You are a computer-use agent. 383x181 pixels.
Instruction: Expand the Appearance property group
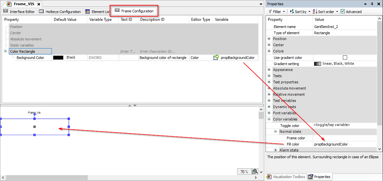[269, 70]
